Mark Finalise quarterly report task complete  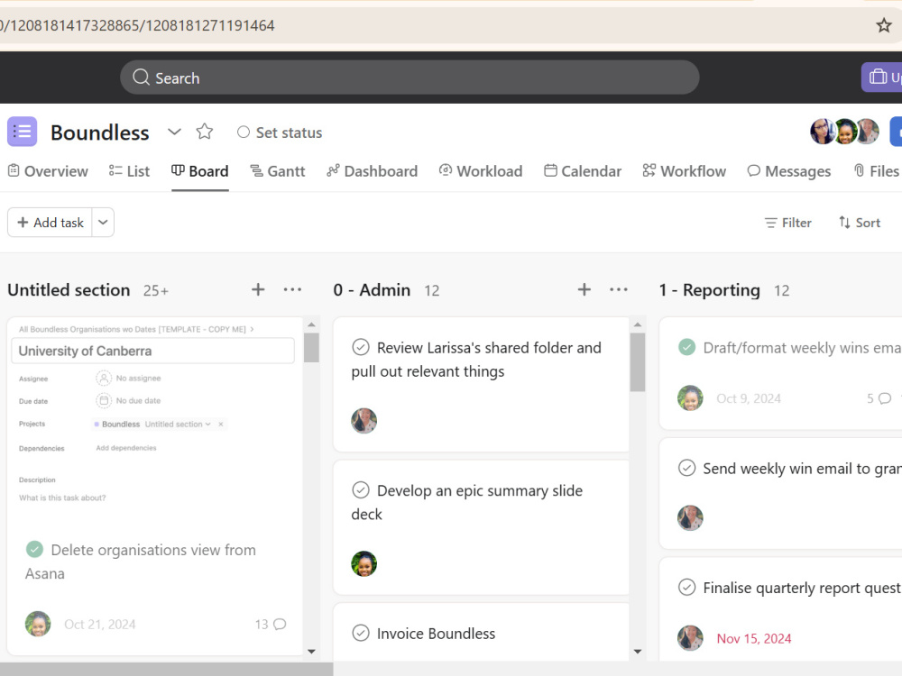pyautogui.click(x=686, y=588)
